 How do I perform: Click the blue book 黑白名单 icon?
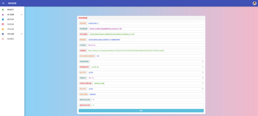[x=3, y=19]
